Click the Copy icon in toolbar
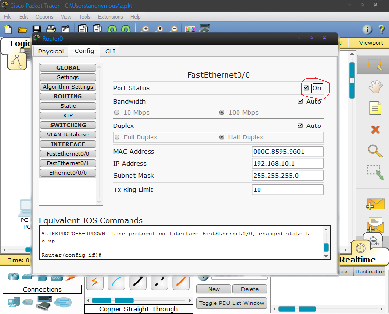 (83, 29)
